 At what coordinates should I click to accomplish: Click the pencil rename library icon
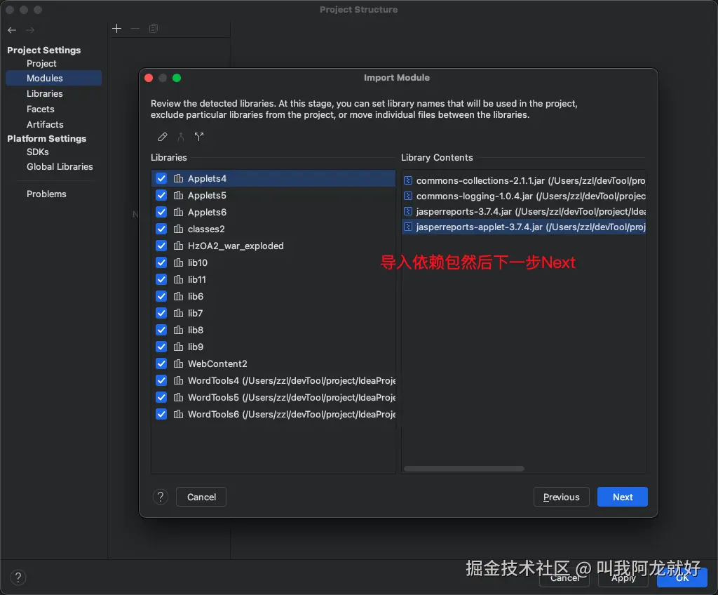point(163,137)
